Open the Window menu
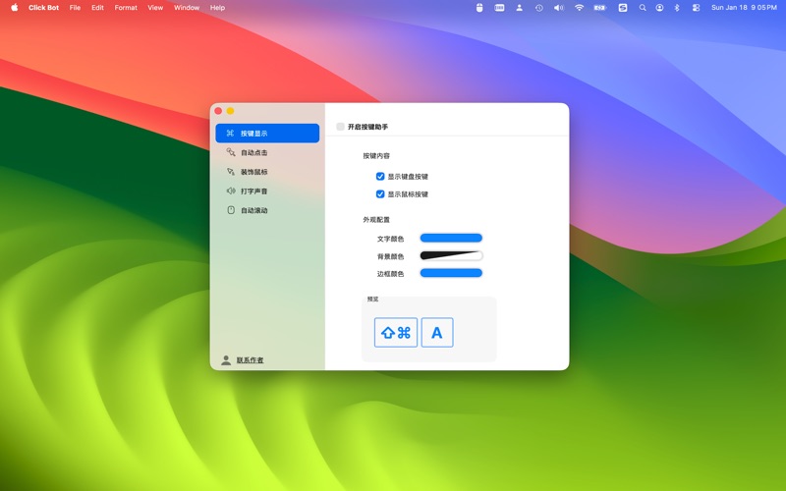786x491 pixels. point(186,8)
